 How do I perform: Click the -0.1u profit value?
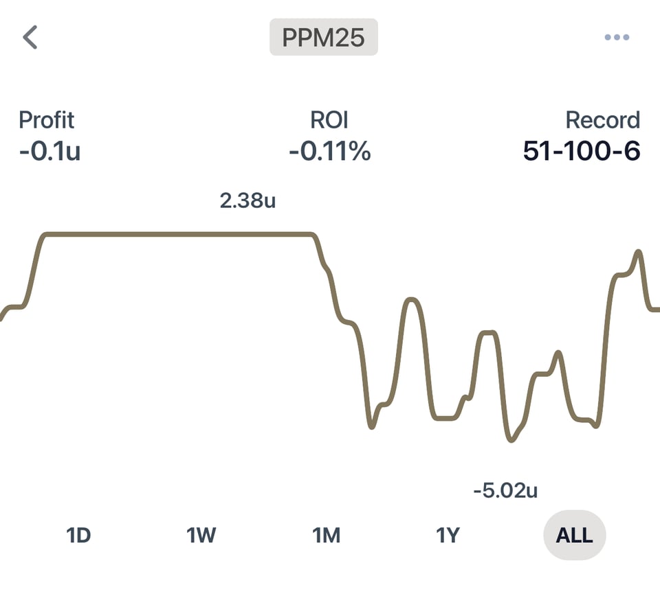49,151
